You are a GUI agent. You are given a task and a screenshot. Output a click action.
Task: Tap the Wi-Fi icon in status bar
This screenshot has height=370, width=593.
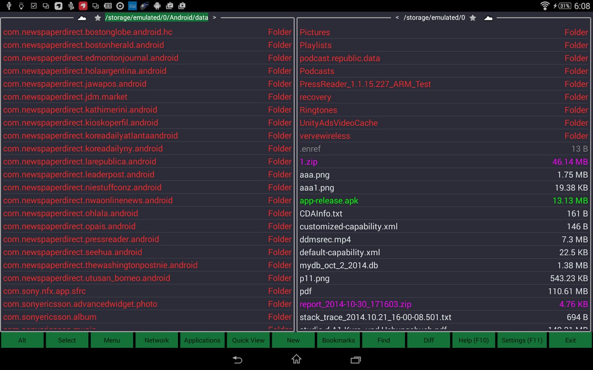tap(544, 6)
